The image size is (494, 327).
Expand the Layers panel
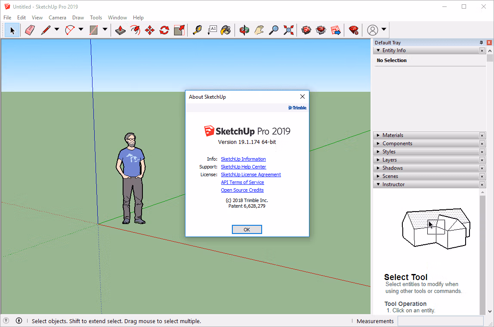(378, 160)
